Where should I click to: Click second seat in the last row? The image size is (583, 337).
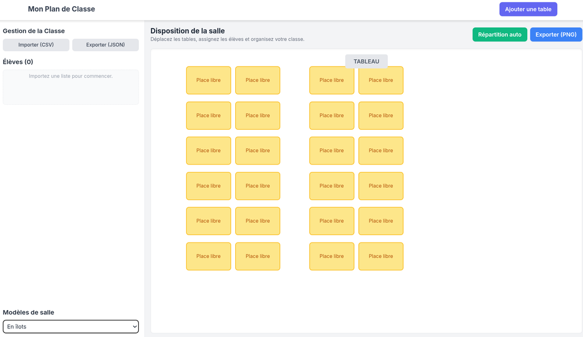point(257,256)
